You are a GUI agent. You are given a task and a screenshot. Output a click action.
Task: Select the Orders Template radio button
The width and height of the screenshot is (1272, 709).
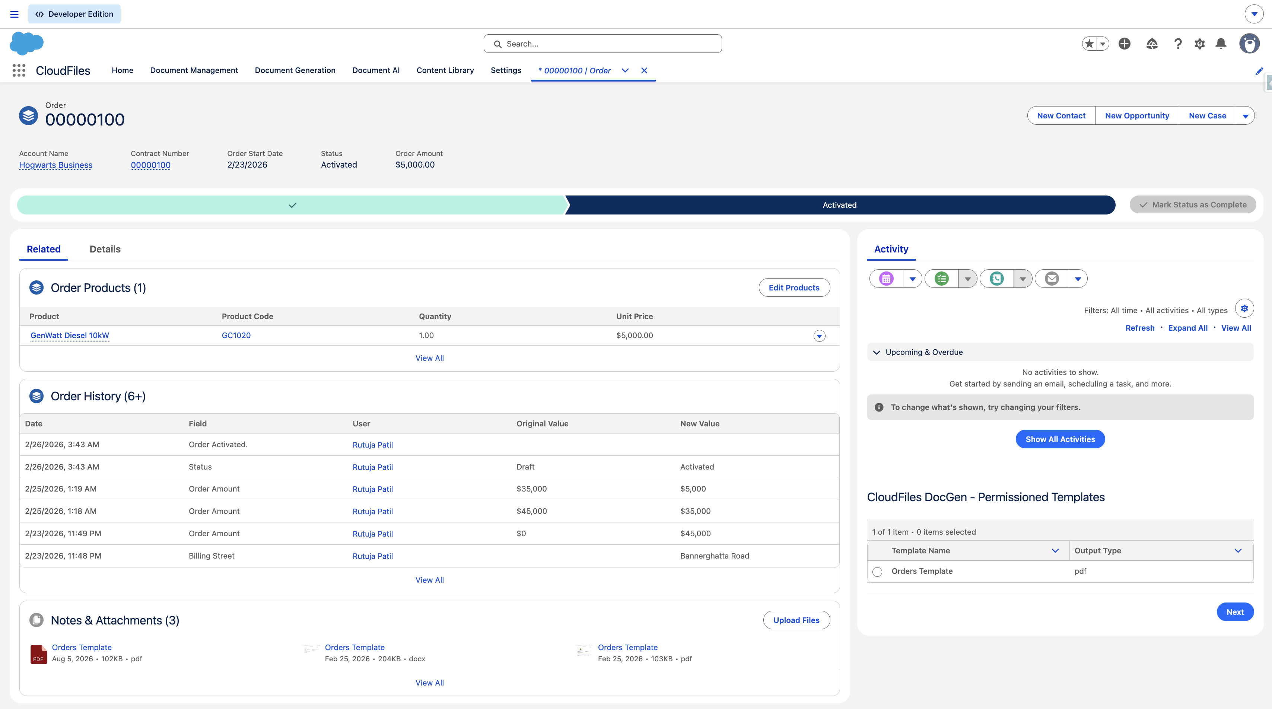(877, 572)
